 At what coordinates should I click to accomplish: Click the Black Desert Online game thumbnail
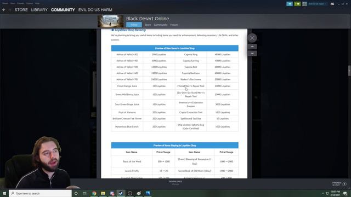click(110, 21)
